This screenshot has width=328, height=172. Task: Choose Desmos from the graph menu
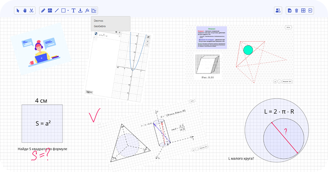[99, 20]
